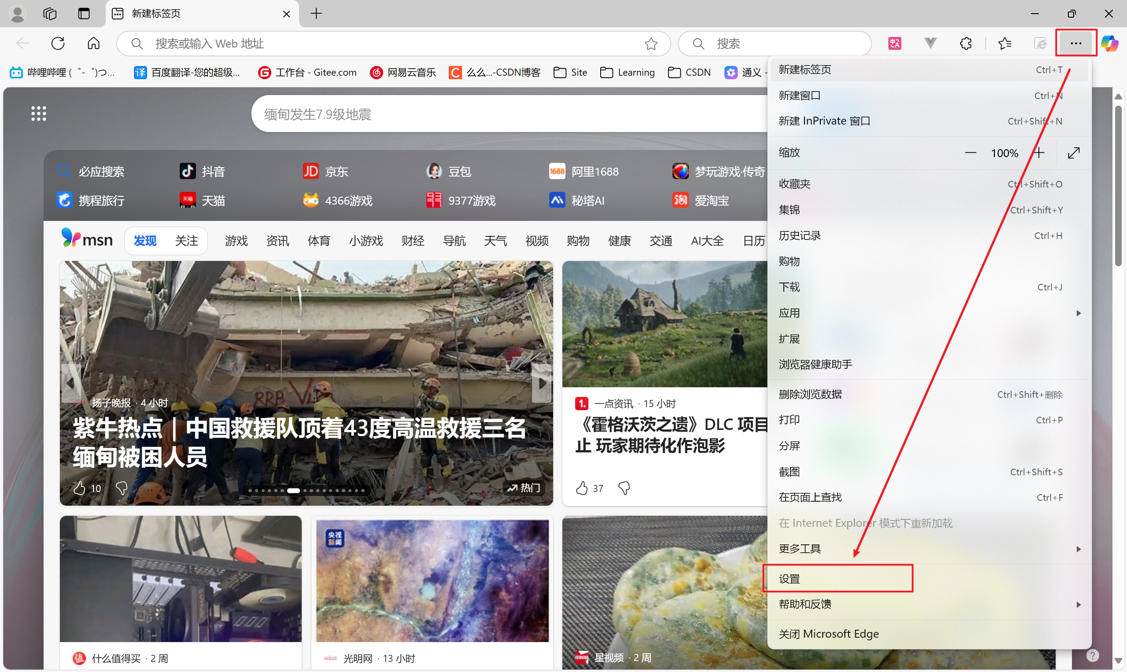Open the tab actions menu icon
The height and width of the screenshot is (672, 1127).
[x=84, y=14]
